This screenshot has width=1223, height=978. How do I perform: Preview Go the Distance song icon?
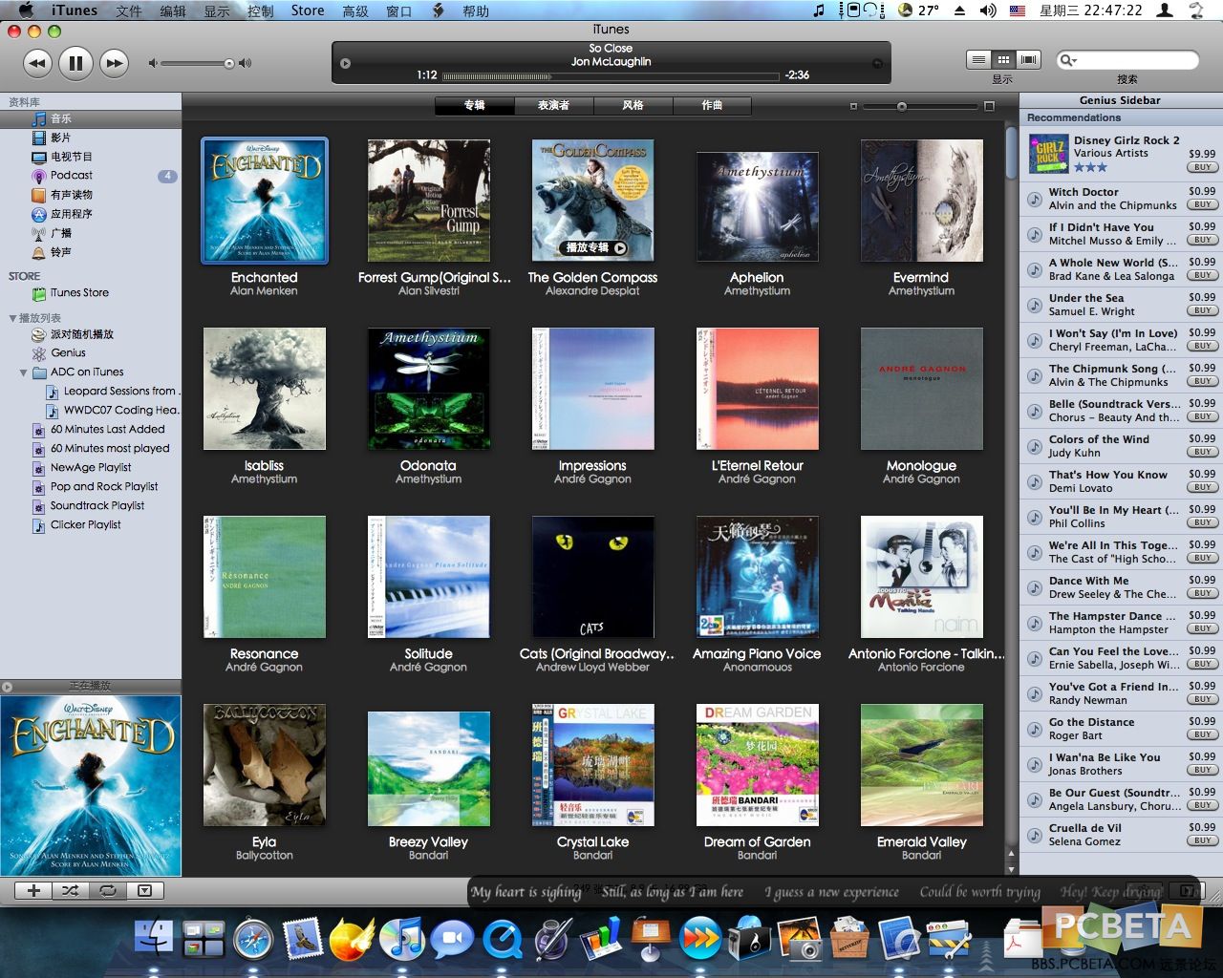tap(1034, 729)
